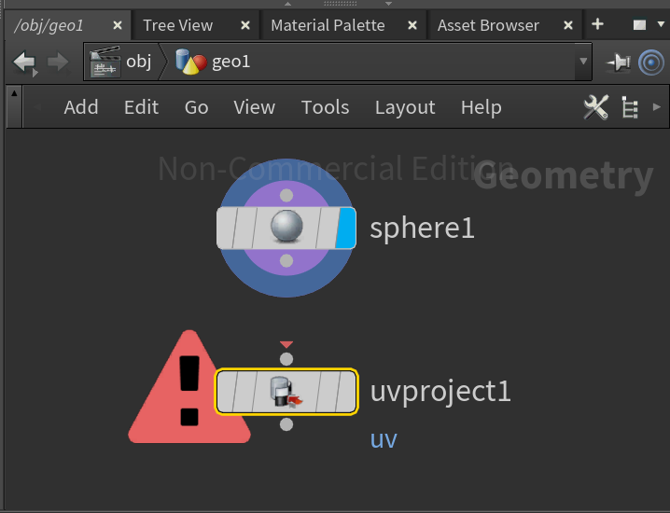The width and height of the screenshot is (670, 513).
Task: Click obj in the path bar
Action: coord(139,62)
